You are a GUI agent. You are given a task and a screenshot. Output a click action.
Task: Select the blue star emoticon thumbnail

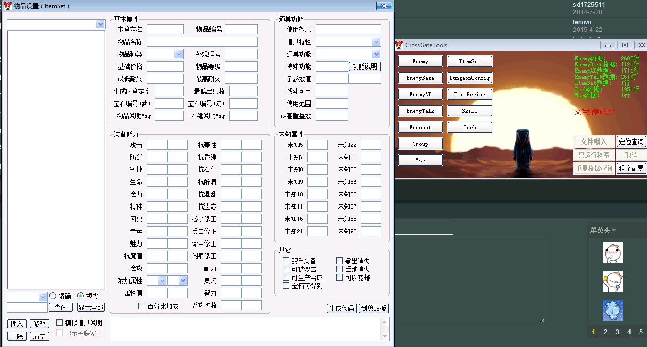point(613,310)
